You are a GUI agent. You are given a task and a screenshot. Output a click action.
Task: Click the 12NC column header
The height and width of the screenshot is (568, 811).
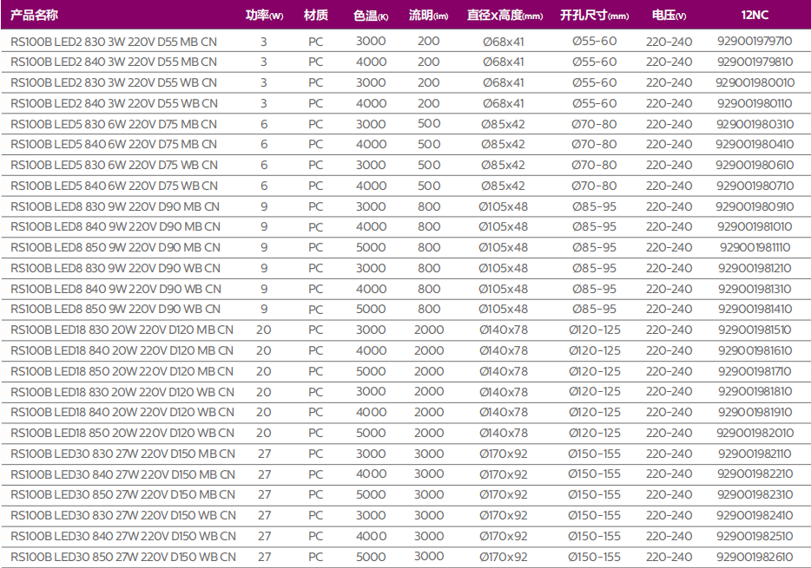pyautogui.click(x=755, y=15)
